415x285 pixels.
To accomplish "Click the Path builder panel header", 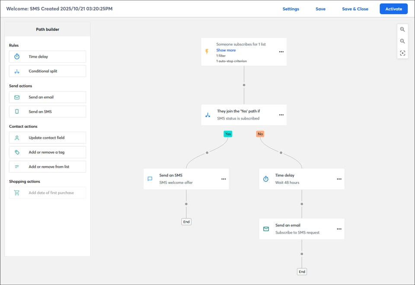I will (48, 29).
